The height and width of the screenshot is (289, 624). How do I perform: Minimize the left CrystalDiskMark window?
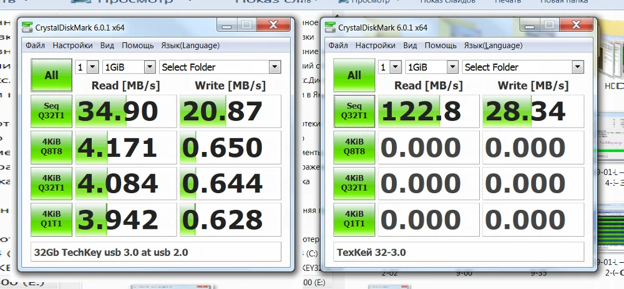(x=227, y=26)
